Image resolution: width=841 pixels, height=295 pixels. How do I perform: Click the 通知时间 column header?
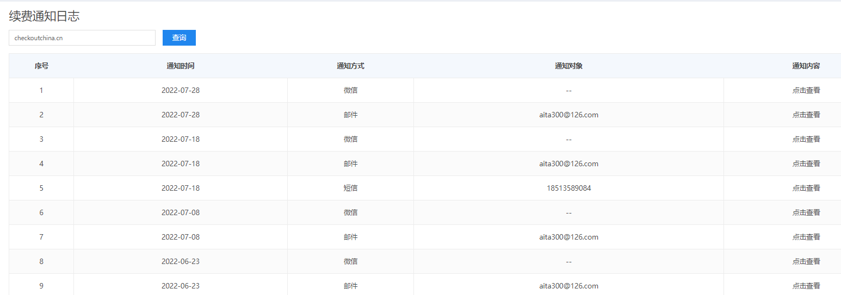180,66
